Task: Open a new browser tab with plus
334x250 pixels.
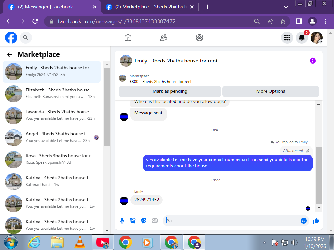Action: [x=207, y=7]
